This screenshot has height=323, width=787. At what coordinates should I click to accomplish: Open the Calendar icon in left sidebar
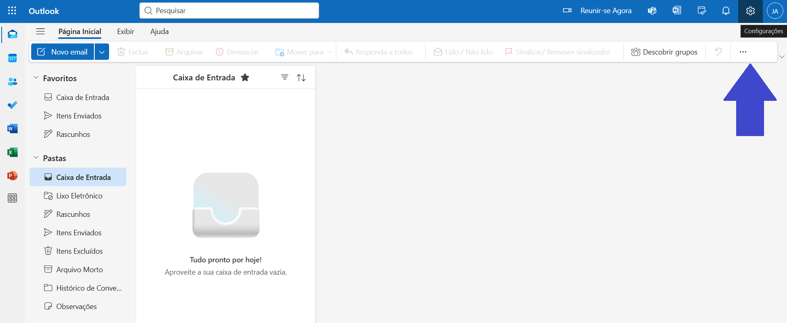click(12, 58)
